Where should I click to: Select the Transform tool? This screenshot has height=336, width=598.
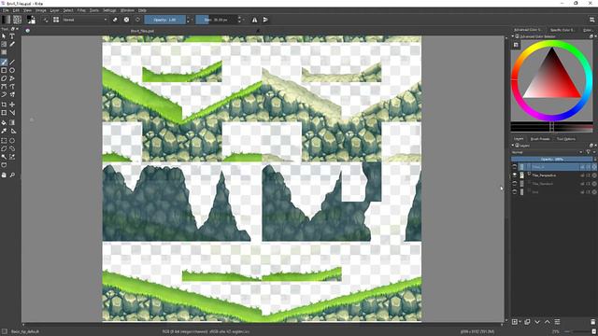[4, 113]
